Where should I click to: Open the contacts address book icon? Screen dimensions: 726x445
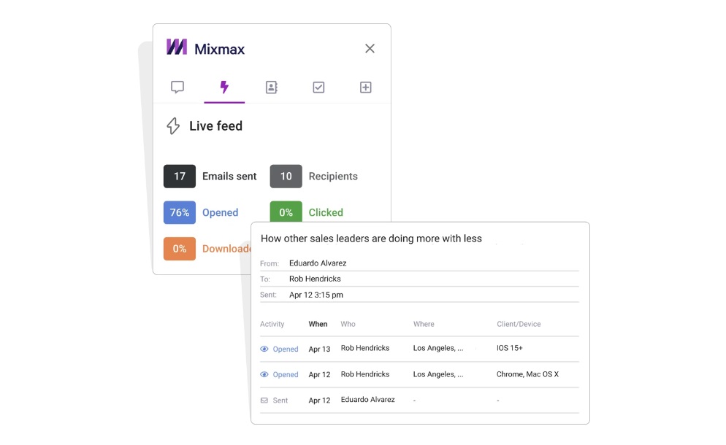point(271,87)
